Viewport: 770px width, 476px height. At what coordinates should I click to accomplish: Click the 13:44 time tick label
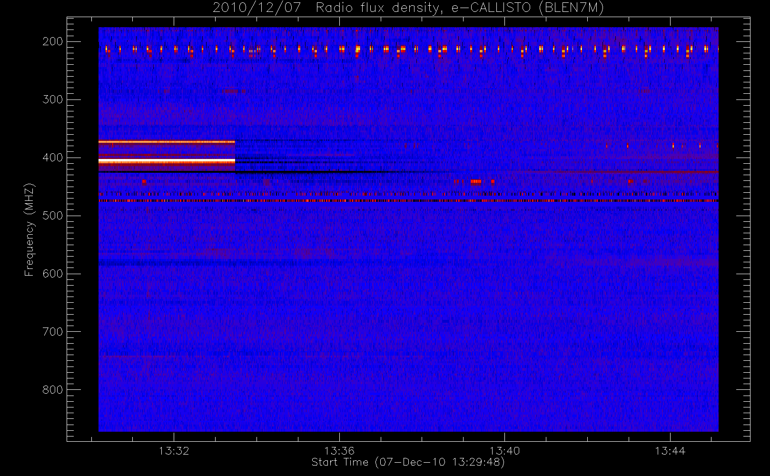670,451
